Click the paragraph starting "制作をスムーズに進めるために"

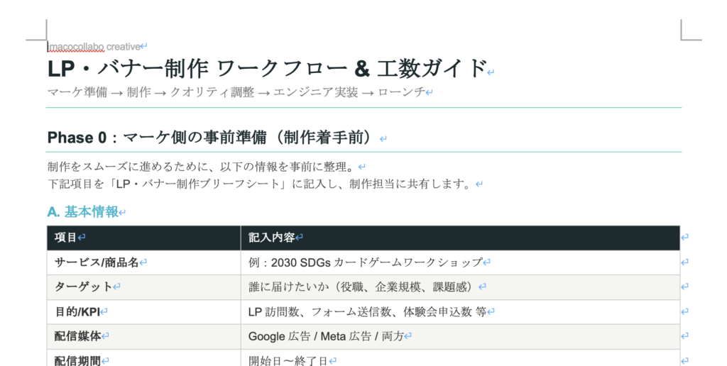[200, 167]
